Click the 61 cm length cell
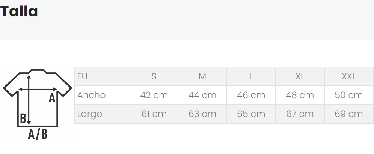This screenshot has width=374, height=154. coord(154,114)
